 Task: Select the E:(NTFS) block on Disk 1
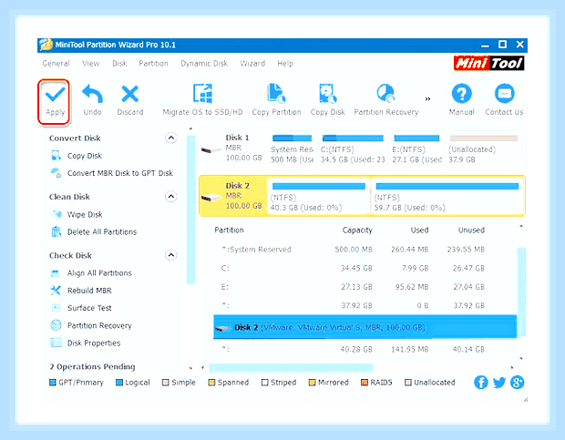tap(416, 149)
